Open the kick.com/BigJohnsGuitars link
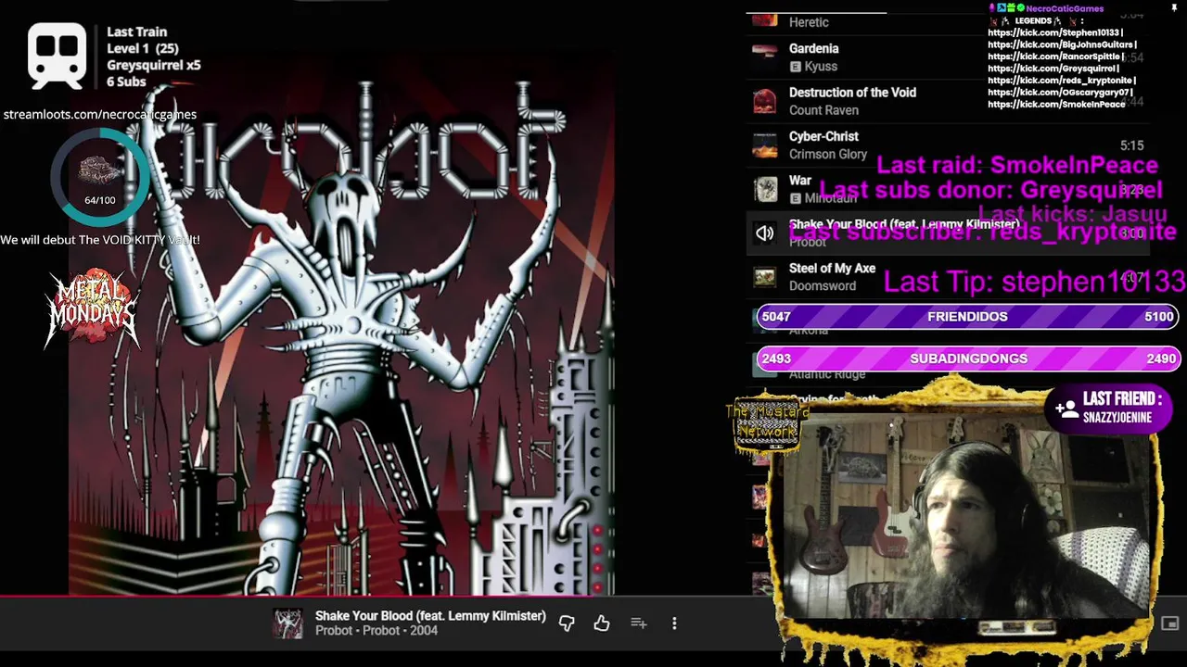The image size is (1187, 667). point(1062,44)
